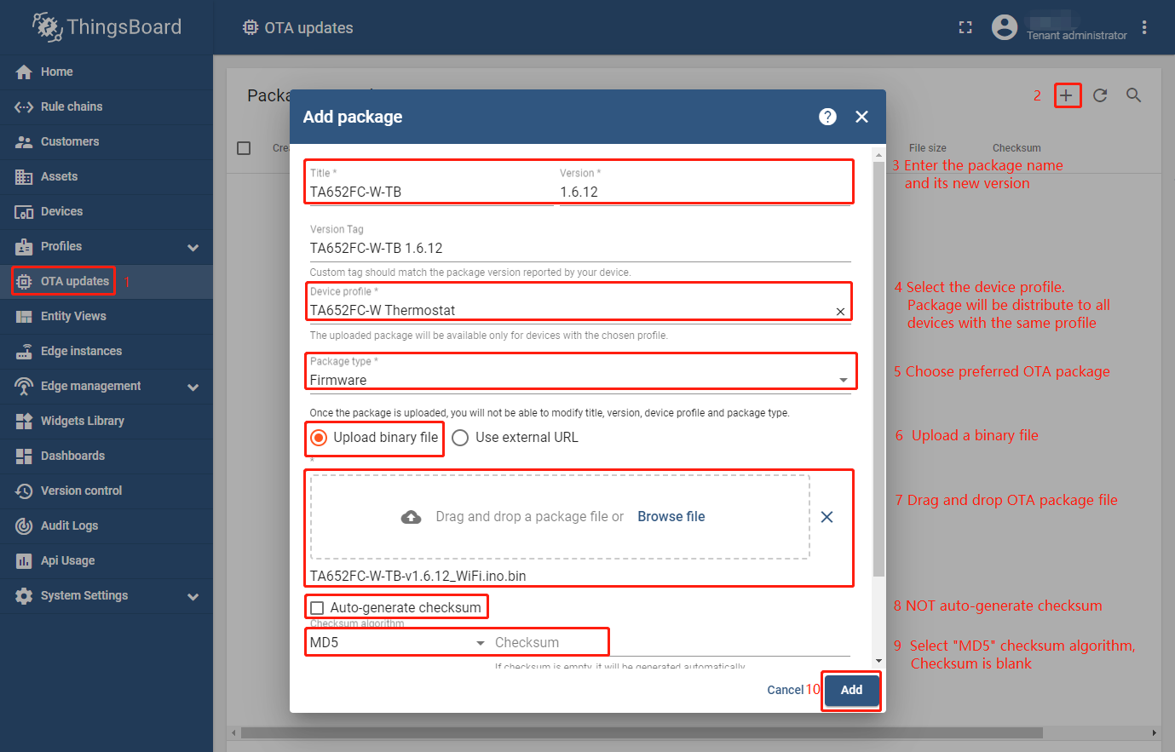
Task: Click the OTA updates page title
Action: click(x=308, y=28)
